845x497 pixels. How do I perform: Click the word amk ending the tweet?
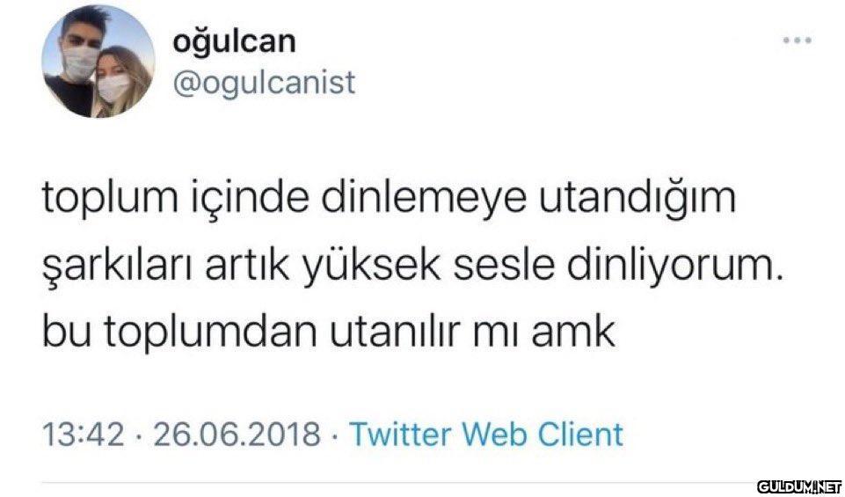coord(573,333)
